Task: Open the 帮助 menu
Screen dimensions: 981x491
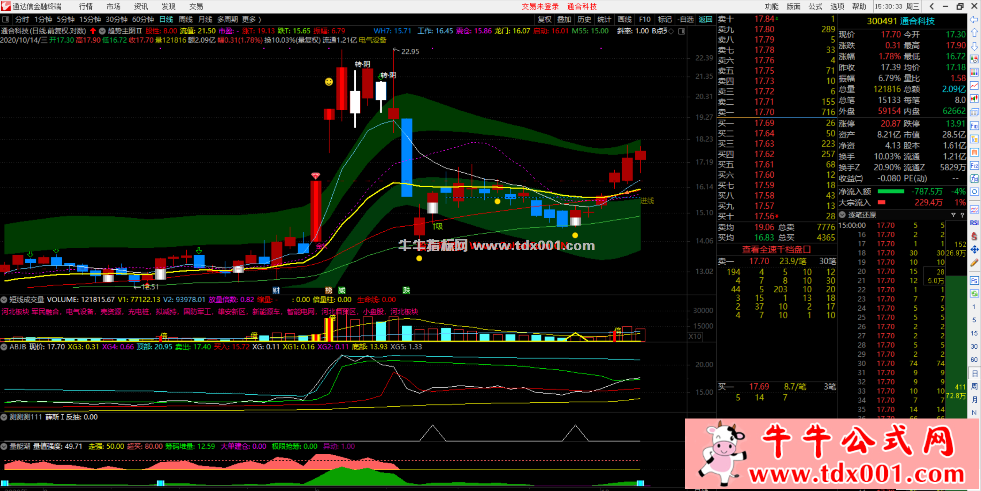Action: (859, 6)
